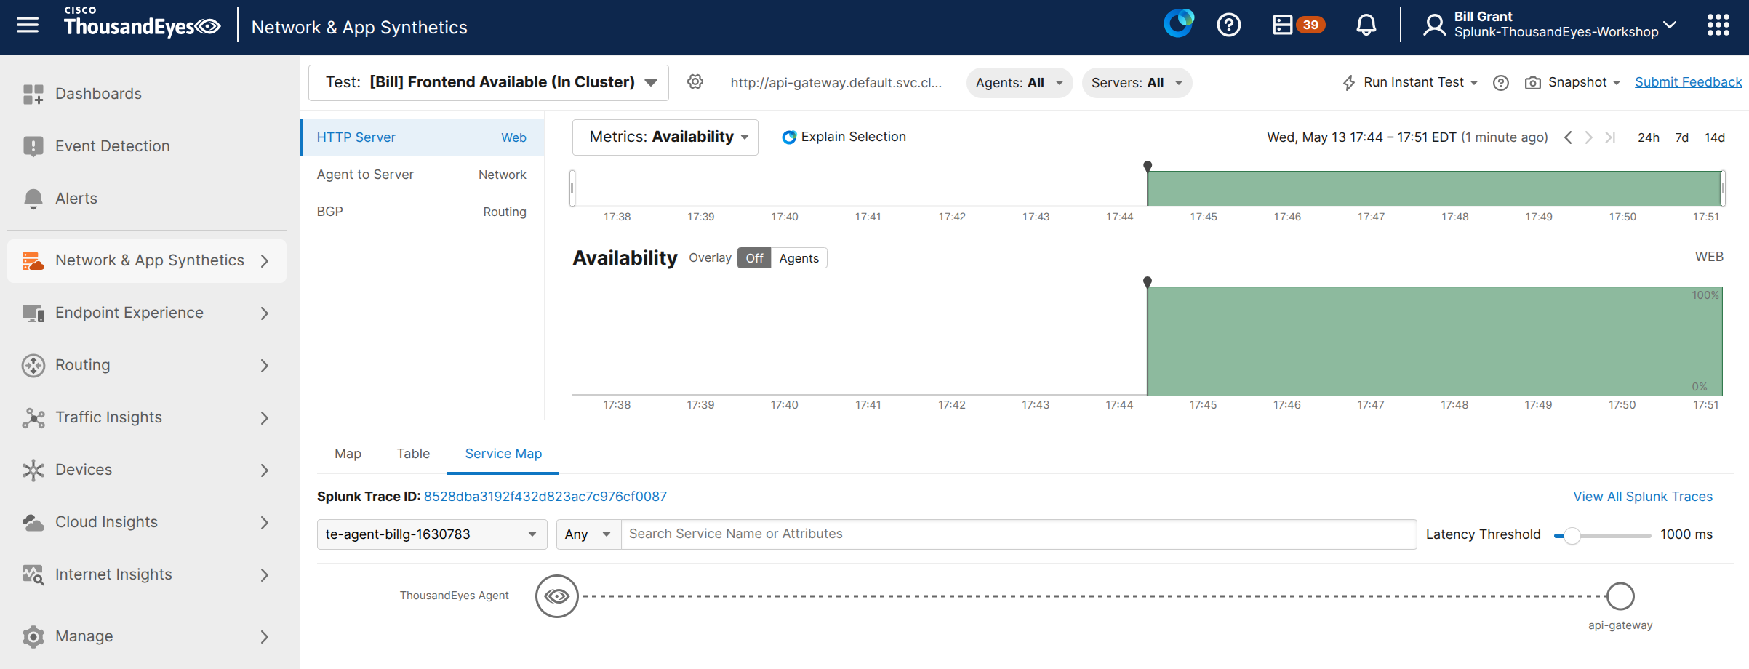Expand the Internet Insights sidebar chevron
Image resolution: width=1749 pixels, height=669 pixels.
[265, 575]
